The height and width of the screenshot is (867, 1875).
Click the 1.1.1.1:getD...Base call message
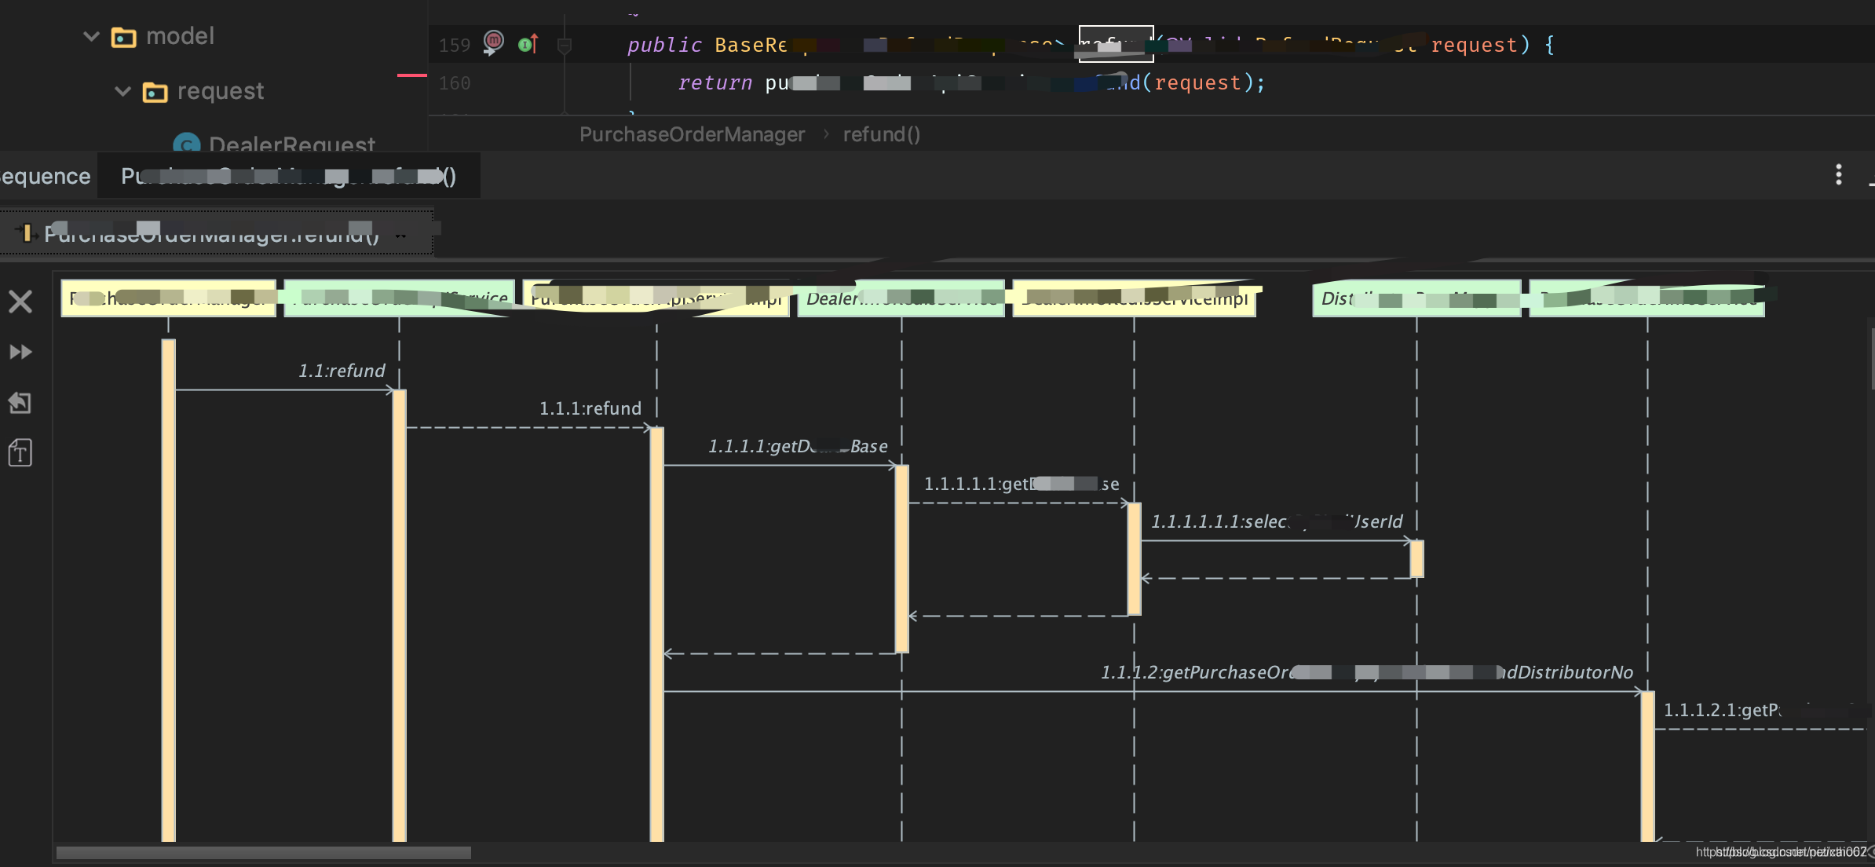(798, 446)
